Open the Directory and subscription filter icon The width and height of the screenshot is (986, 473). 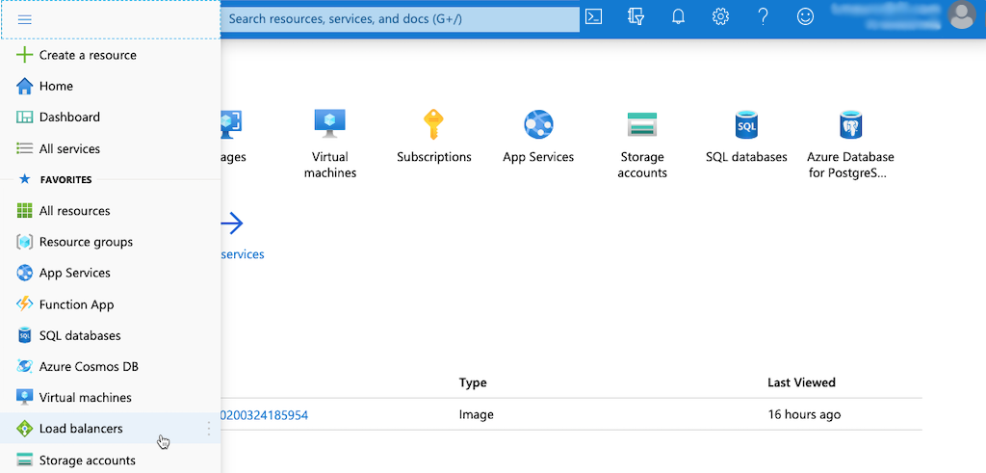click(636, 17)
